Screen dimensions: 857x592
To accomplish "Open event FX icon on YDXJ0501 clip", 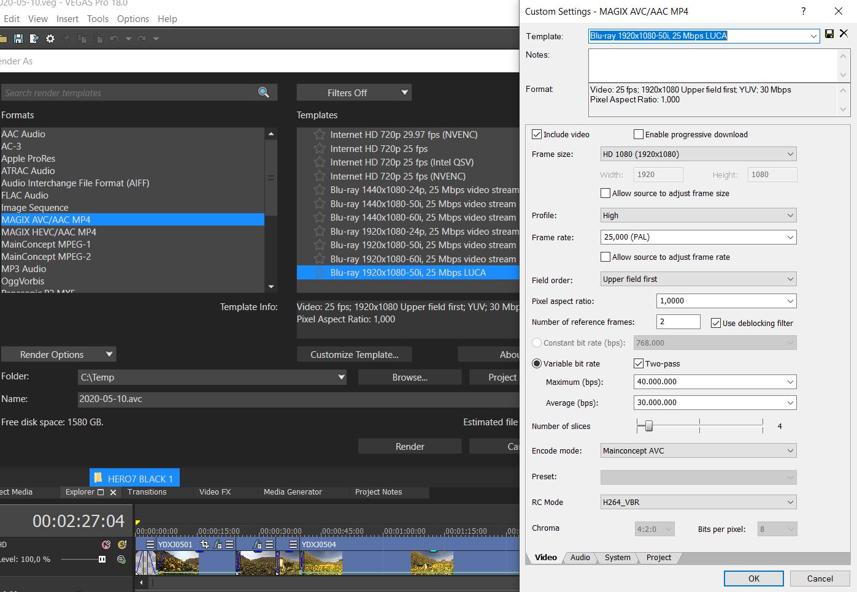I will 217,544.
